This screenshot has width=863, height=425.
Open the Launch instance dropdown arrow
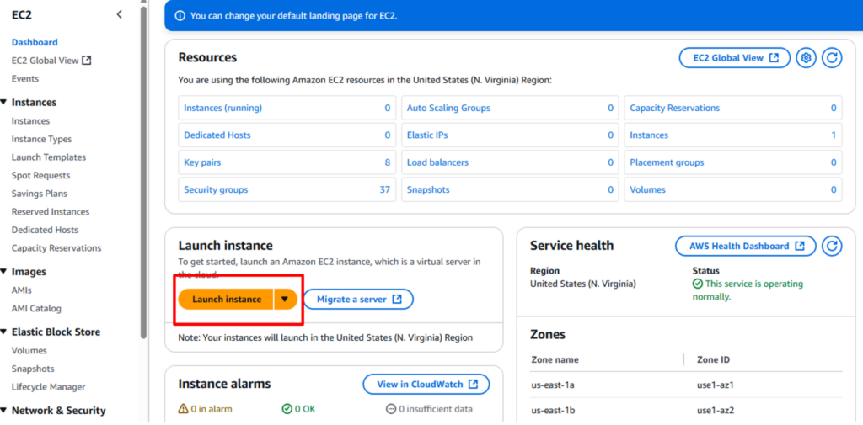point(285,299)
